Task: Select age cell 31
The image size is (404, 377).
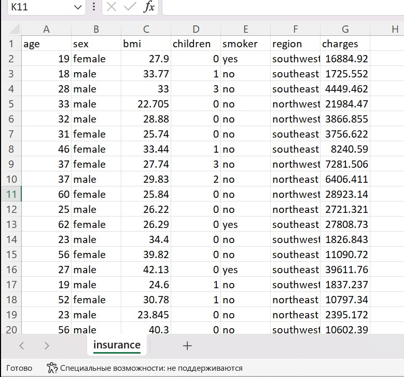Action: tap(46, 134)
